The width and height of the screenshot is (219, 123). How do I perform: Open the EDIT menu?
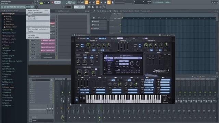(x=5, y=7)
